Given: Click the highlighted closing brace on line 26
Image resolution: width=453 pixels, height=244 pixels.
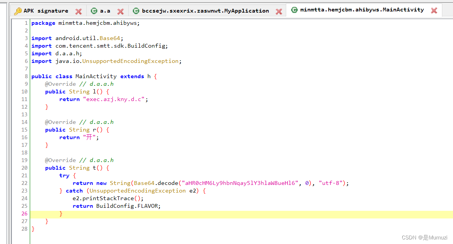Looking at the screenshot, I should tap(61, 213).
